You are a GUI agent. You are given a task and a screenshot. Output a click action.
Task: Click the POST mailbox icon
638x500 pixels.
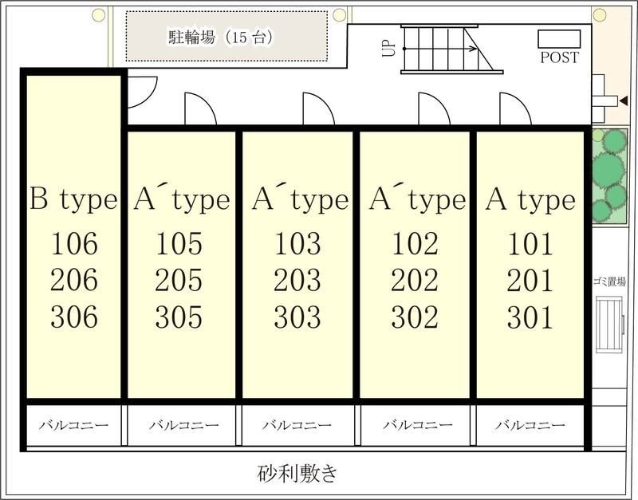(x=560, y=37)
